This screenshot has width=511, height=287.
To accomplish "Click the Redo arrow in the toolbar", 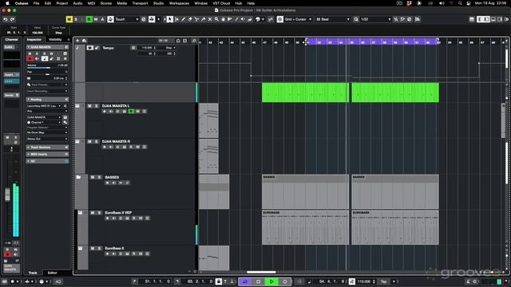I will [x=13, y=19].
